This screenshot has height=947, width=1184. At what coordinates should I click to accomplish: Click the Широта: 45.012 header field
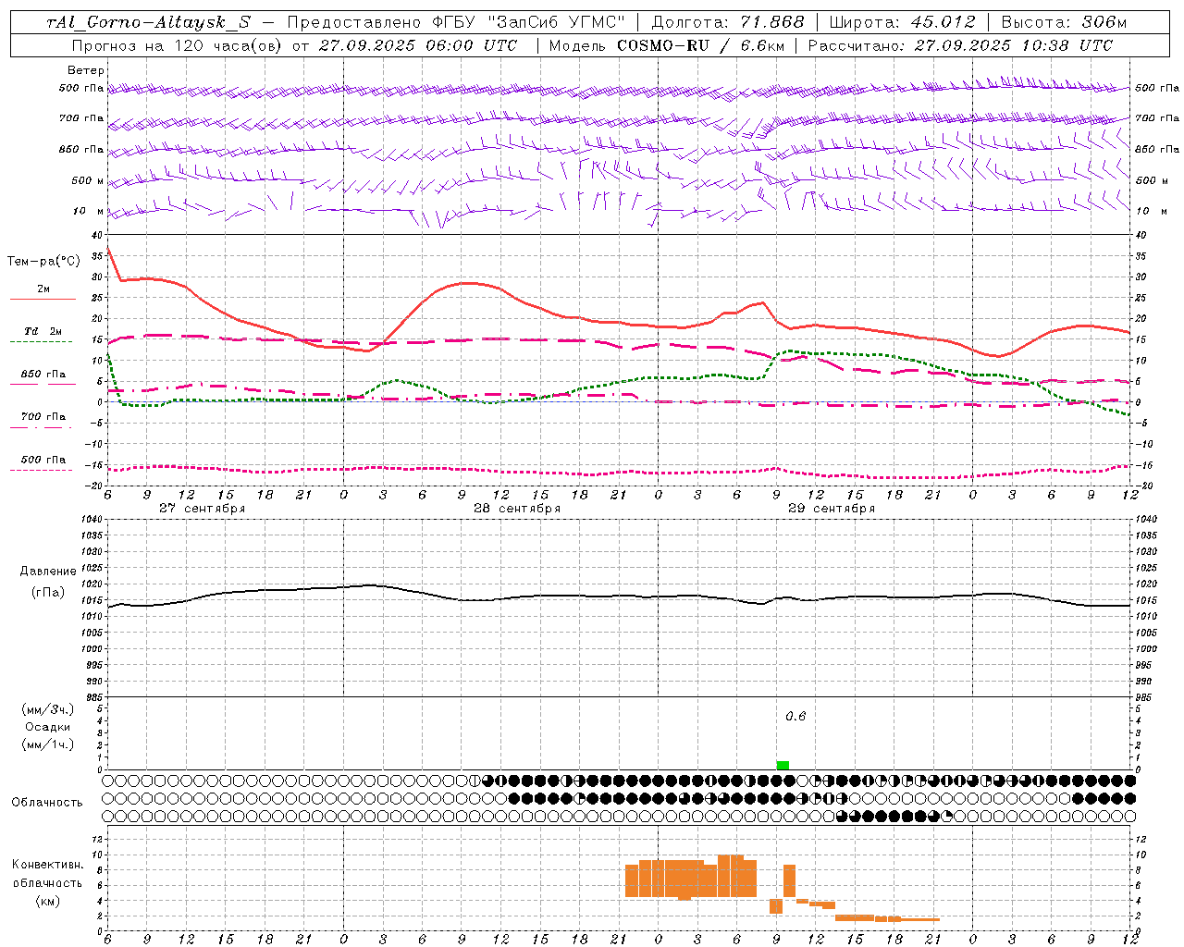(902, 22)
